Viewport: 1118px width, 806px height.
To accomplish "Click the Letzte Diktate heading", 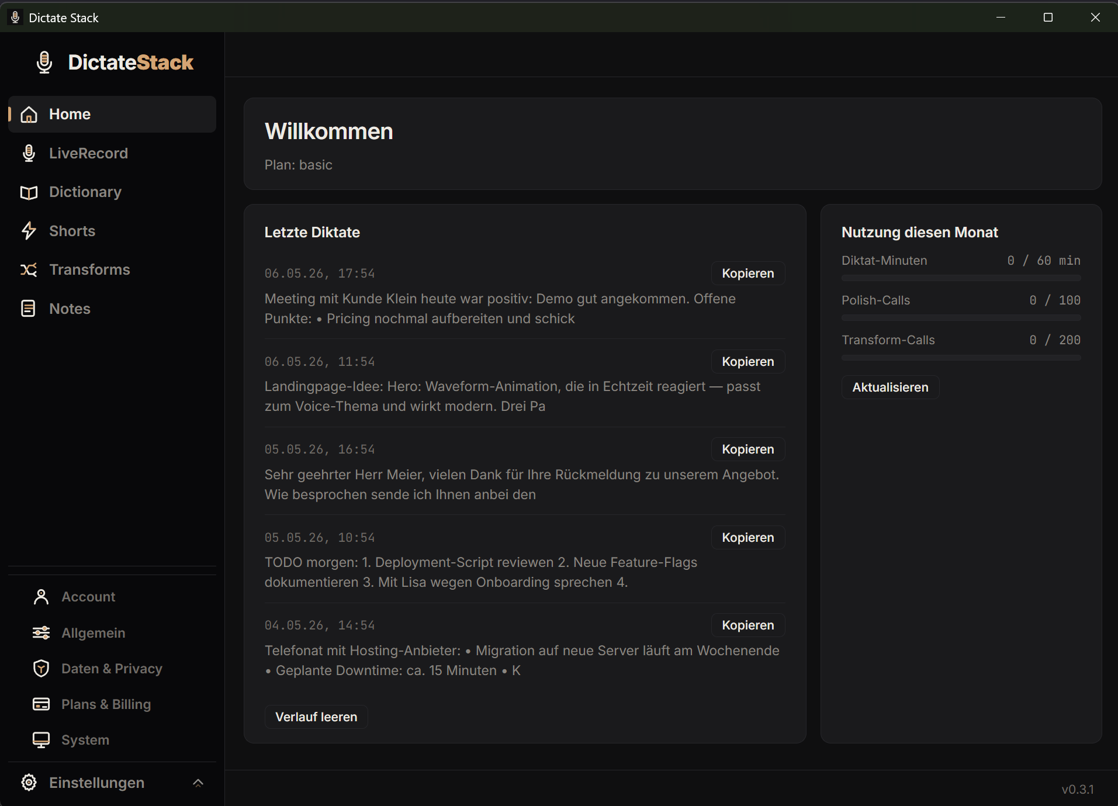I will click(312, 233).
